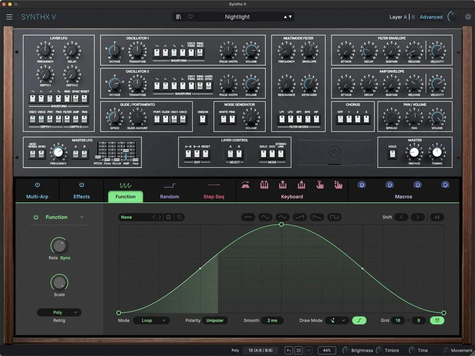The image size is (475, 356).
Task: Select the ramp-up shape preset above the function curve
Action: tap(300, 217)
